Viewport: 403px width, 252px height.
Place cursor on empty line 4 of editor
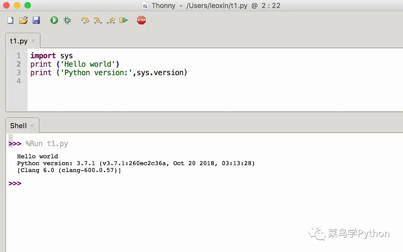pos(75,81)
